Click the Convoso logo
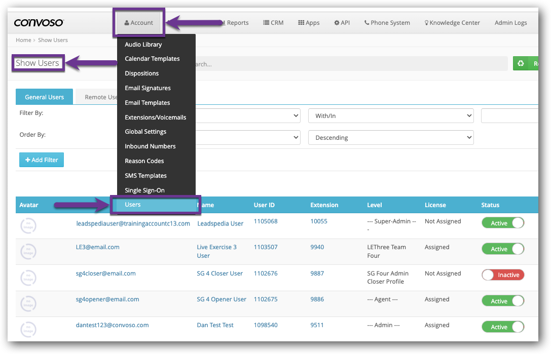 39,23
